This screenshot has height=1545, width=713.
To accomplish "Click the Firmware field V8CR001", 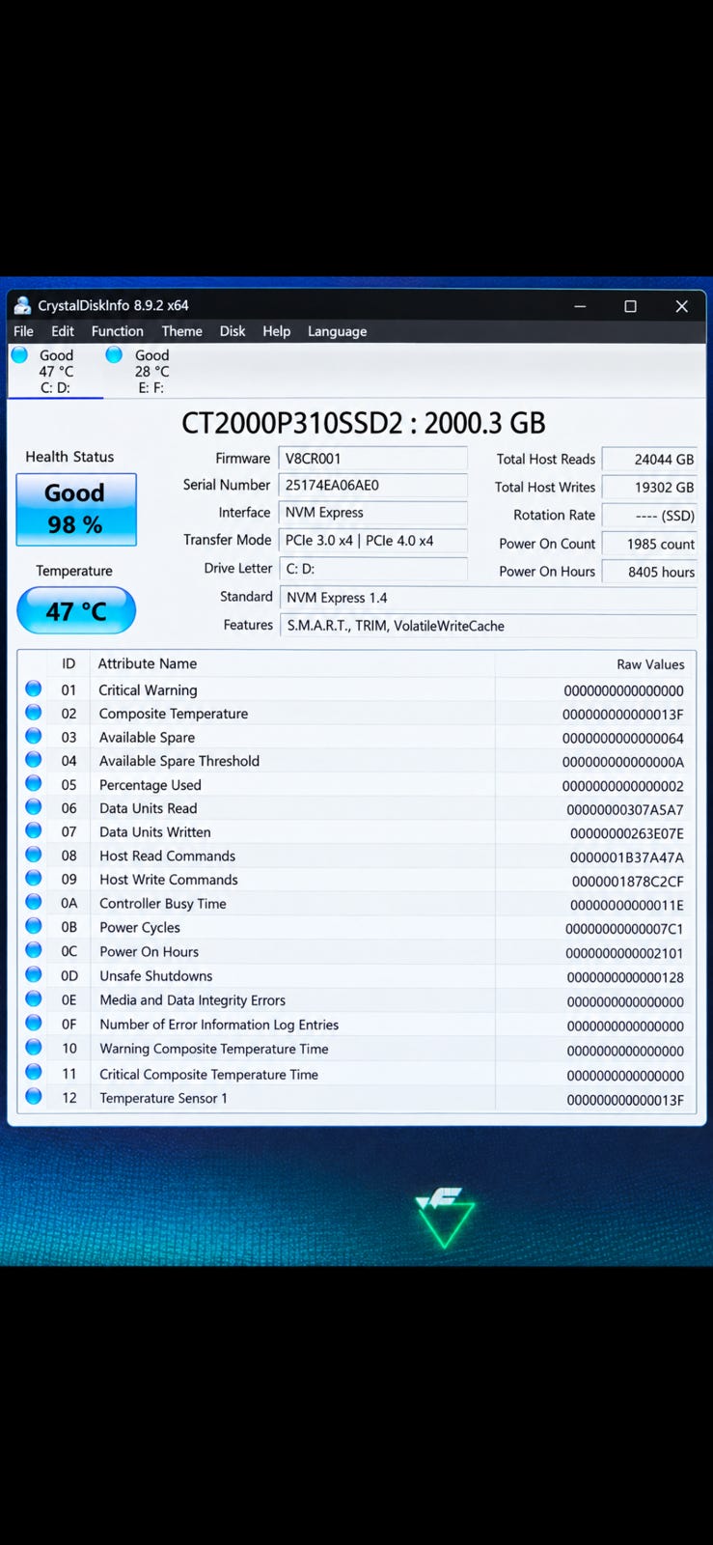I will click(373, 459).
